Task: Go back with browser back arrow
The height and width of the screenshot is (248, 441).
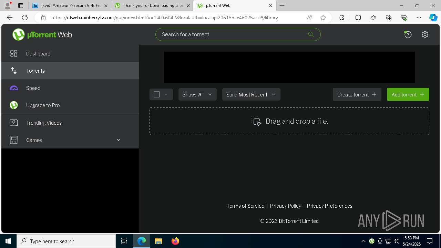Action: tap(10, 18)
